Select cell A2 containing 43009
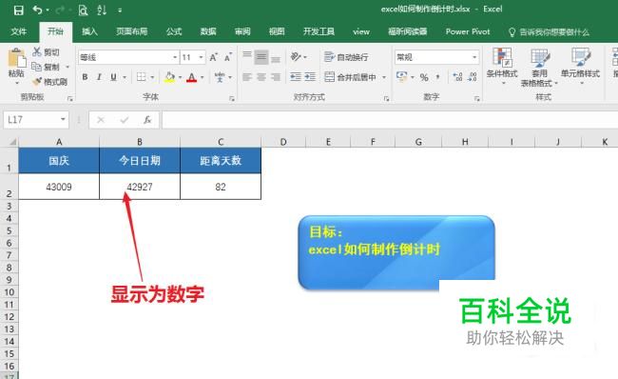This screenshot has width=618, height=379. pos(59,187)
